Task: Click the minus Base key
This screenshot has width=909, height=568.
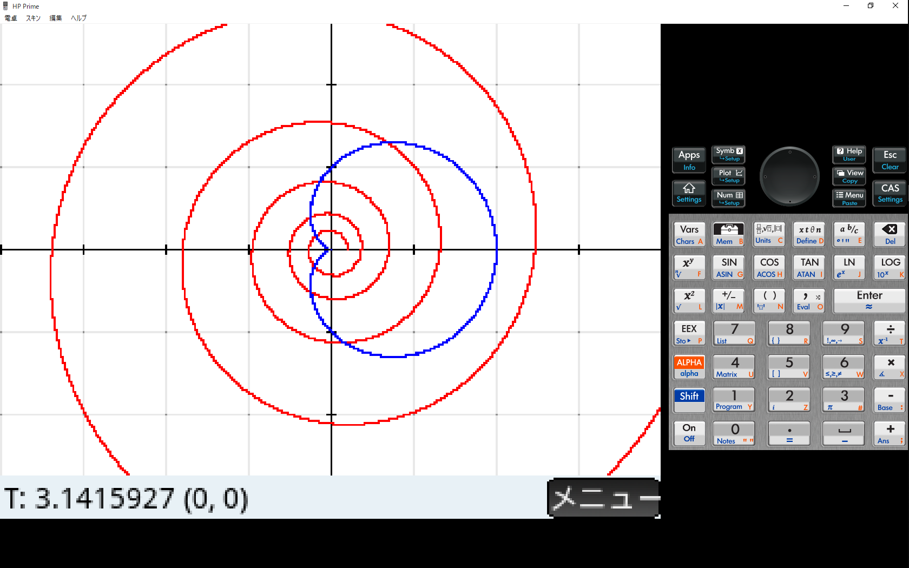Action: click(890, 400)
